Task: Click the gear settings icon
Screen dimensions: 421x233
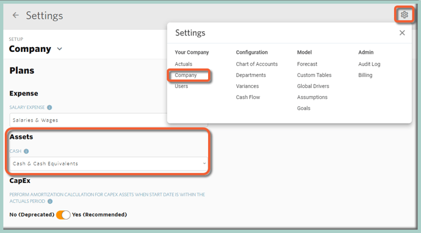Action: point(404,15)
